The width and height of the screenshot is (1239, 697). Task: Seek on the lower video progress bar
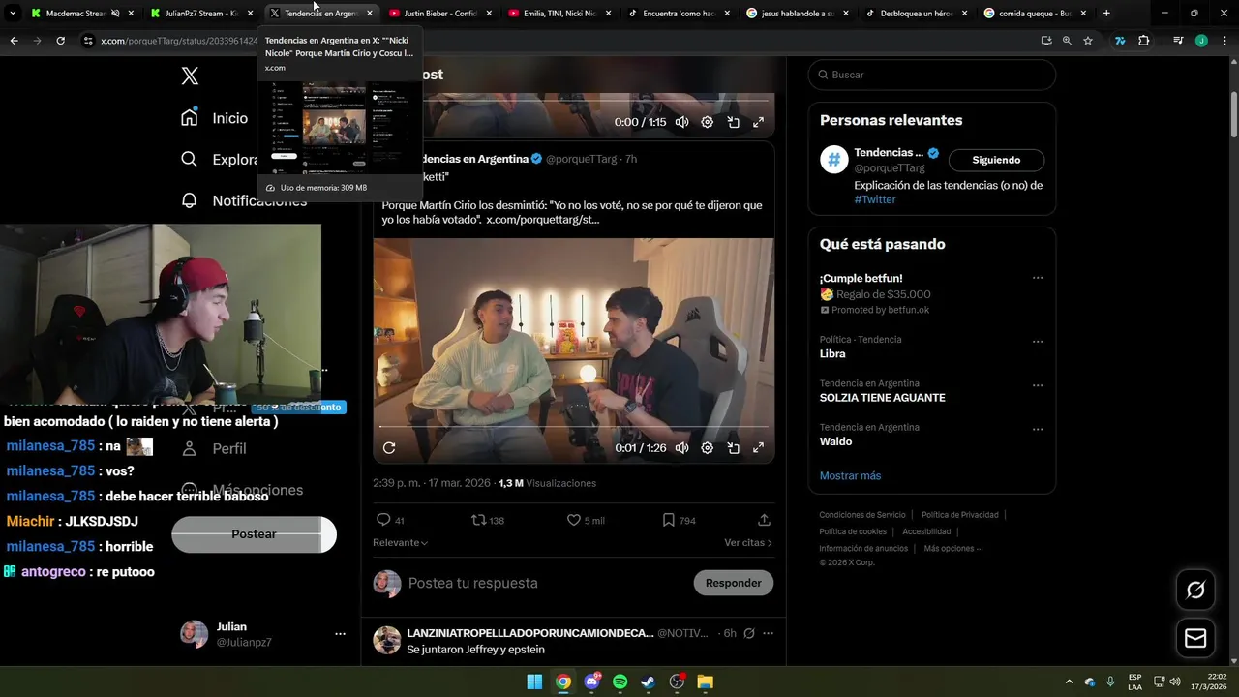tap(573, 426)
